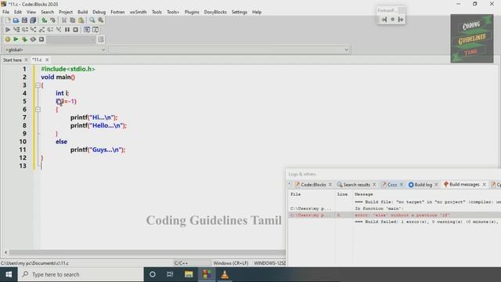
Task: Click the Stop debugger icon
Action: (x=75, y=30)
